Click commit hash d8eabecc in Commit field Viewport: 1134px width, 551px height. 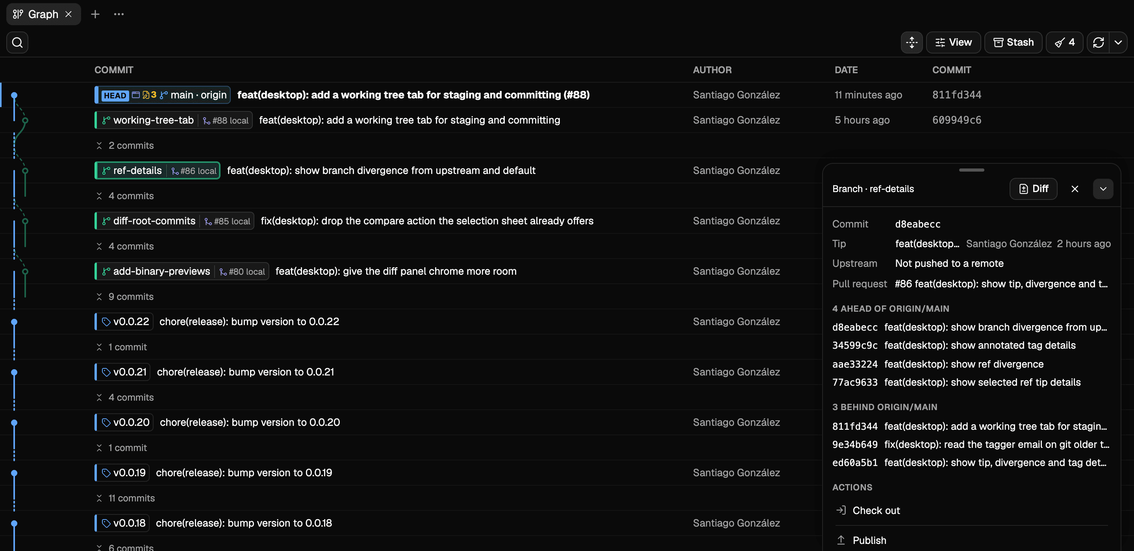(917, 224)
